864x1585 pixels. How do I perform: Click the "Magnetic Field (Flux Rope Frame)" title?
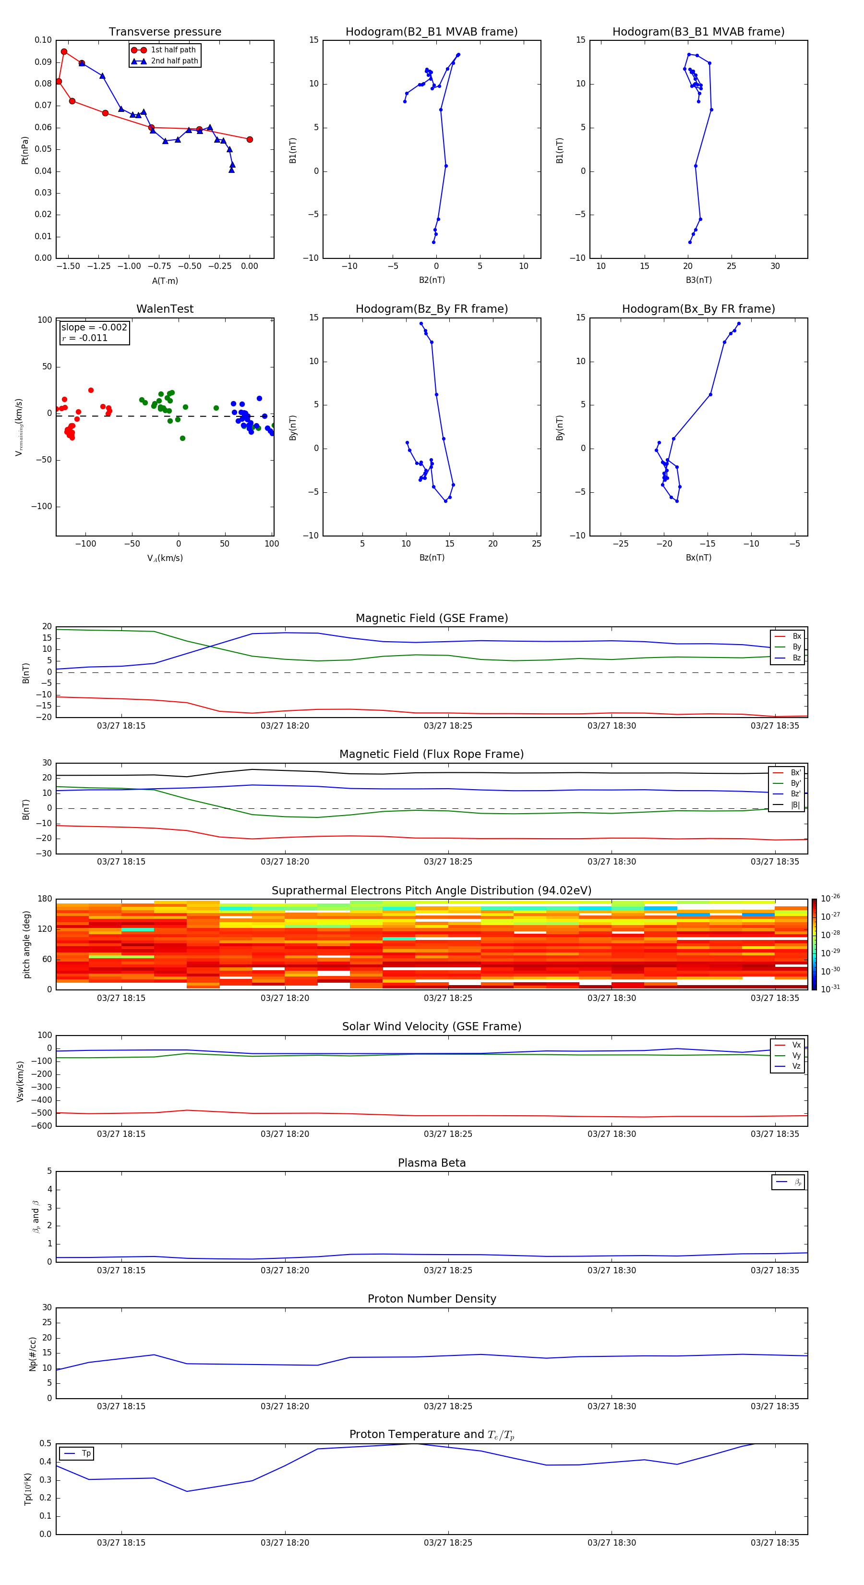(x=432, y=755)
